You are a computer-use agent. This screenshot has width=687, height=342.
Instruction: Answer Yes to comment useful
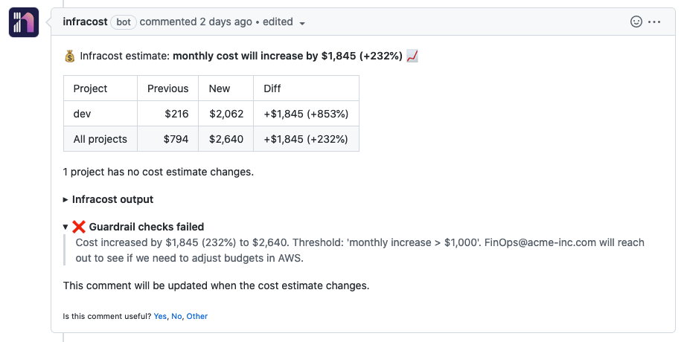(x=160, y=316)
